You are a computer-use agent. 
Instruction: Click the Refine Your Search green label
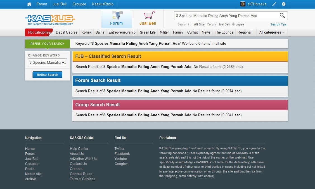[x=48, y=44]
